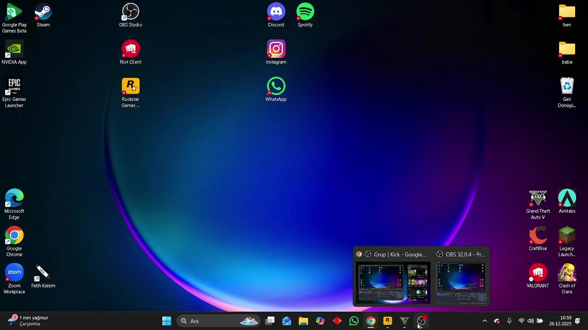This screenshot has height=330, width=588.
Task: Select the CraftRise desktop icon
Action: click(x=538, y=239)
